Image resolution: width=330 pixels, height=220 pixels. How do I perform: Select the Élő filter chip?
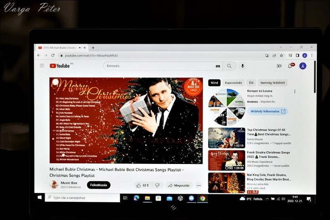coord(251,83)
